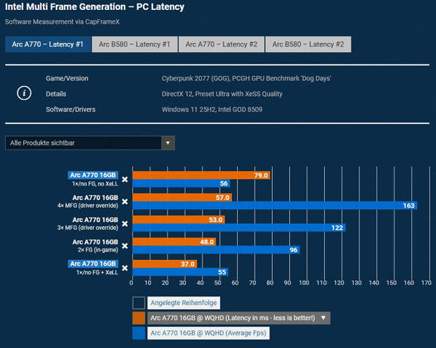Screen dimensions: 436x348
Task: Click the Angelegte Reihenfolge label
Action: click(183, 303)
